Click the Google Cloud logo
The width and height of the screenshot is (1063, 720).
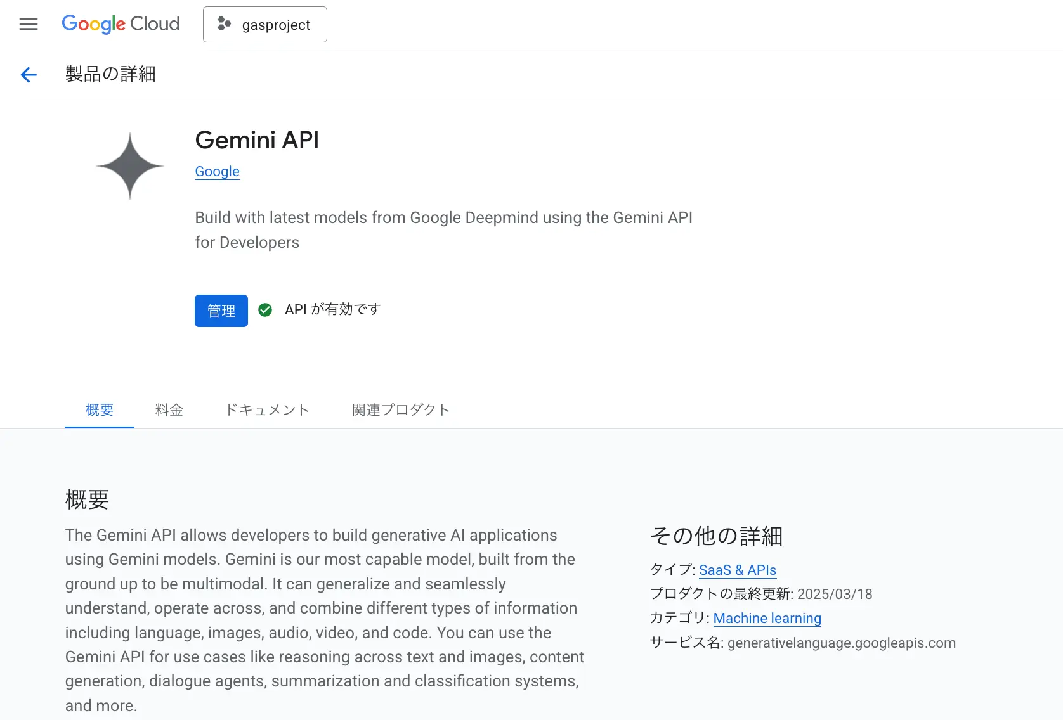tap(121, 24)
